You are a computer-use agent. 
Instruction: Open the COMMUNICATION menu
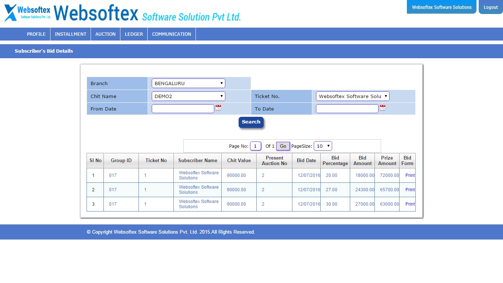[172, 34]
